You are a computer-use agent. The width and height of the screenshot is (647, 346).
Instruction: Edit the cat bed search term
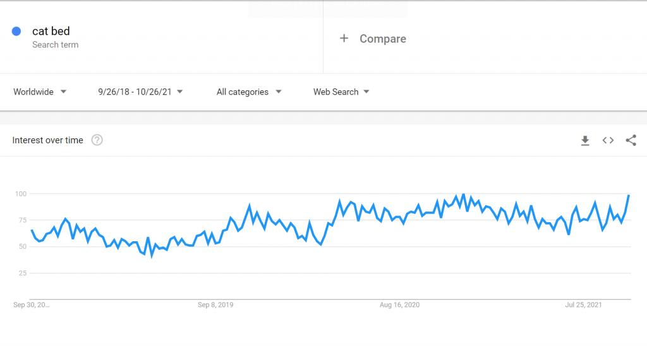[x=51, y=32]
